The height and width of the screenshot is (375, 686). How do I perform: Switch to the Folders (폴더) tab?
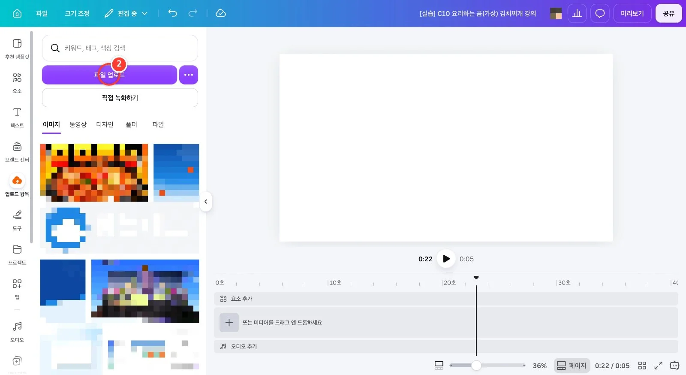point(131,124)
